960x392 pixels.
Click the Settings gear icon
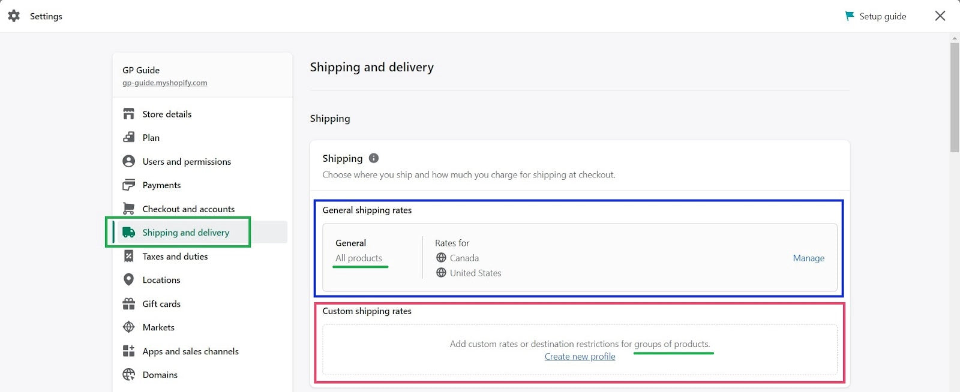pyautogui.click(x=13, y=16)
